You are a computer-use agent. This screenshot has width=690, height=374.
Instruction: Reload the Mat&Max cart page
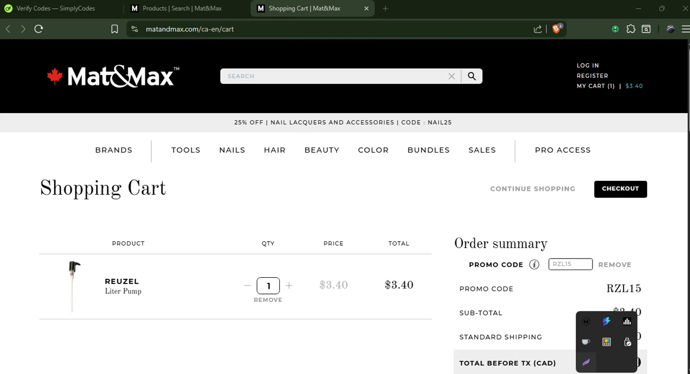point(39,29)
